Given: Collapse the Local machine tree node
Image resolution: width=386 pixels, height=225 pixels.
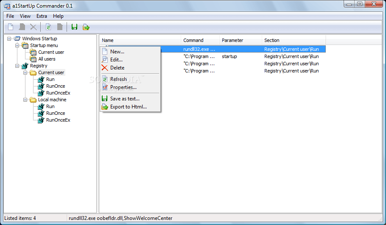Looking at the screenshot, I should coord(25,100).
